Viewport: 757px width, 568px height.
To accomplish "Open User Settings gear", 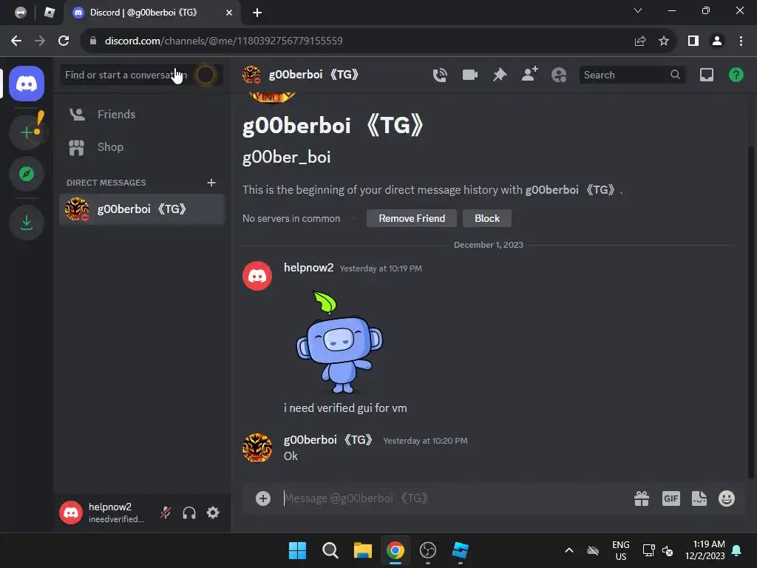I will [x=213, y=513].
